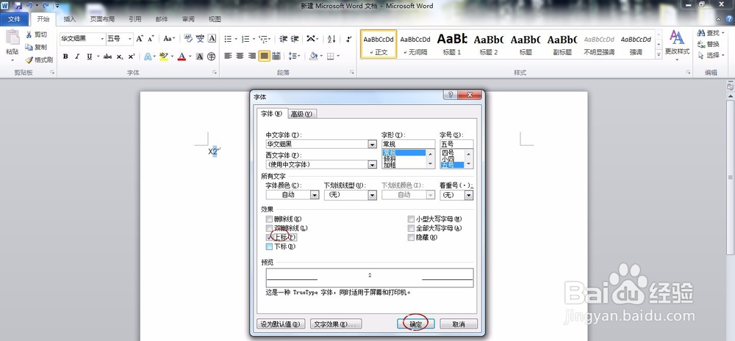Click the Paste (粘贴) icon
The image size is (735, 341).
(12, 38)
